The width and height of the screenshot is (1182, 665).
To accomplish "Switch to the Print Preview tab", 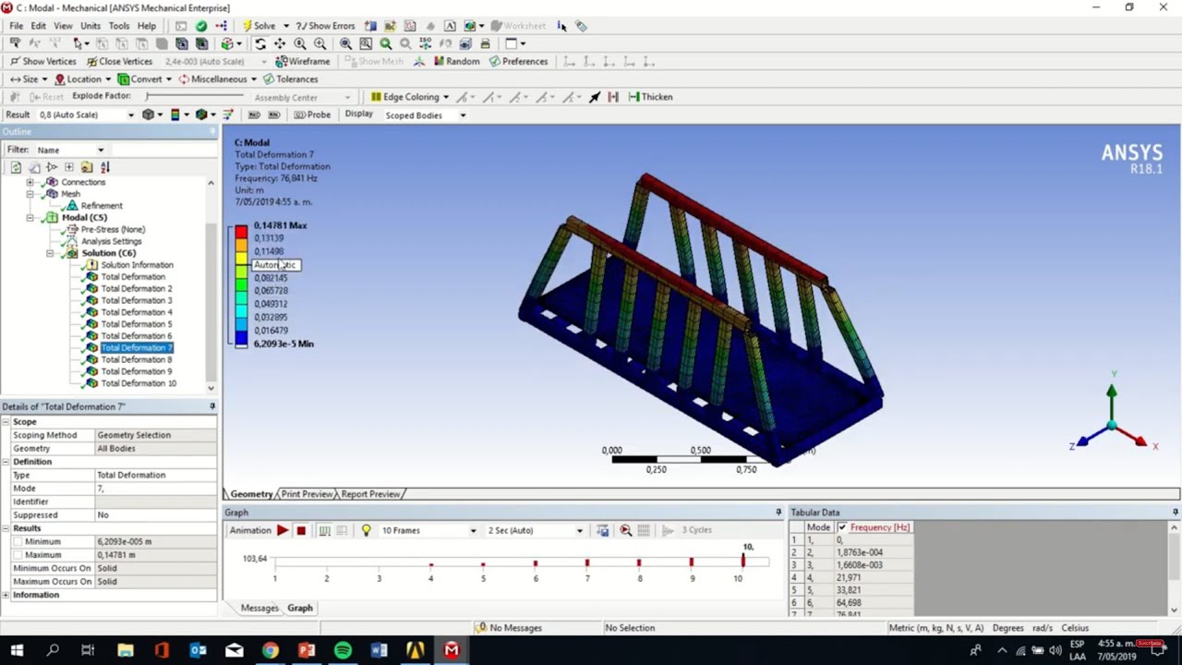I will coord(307,494).
